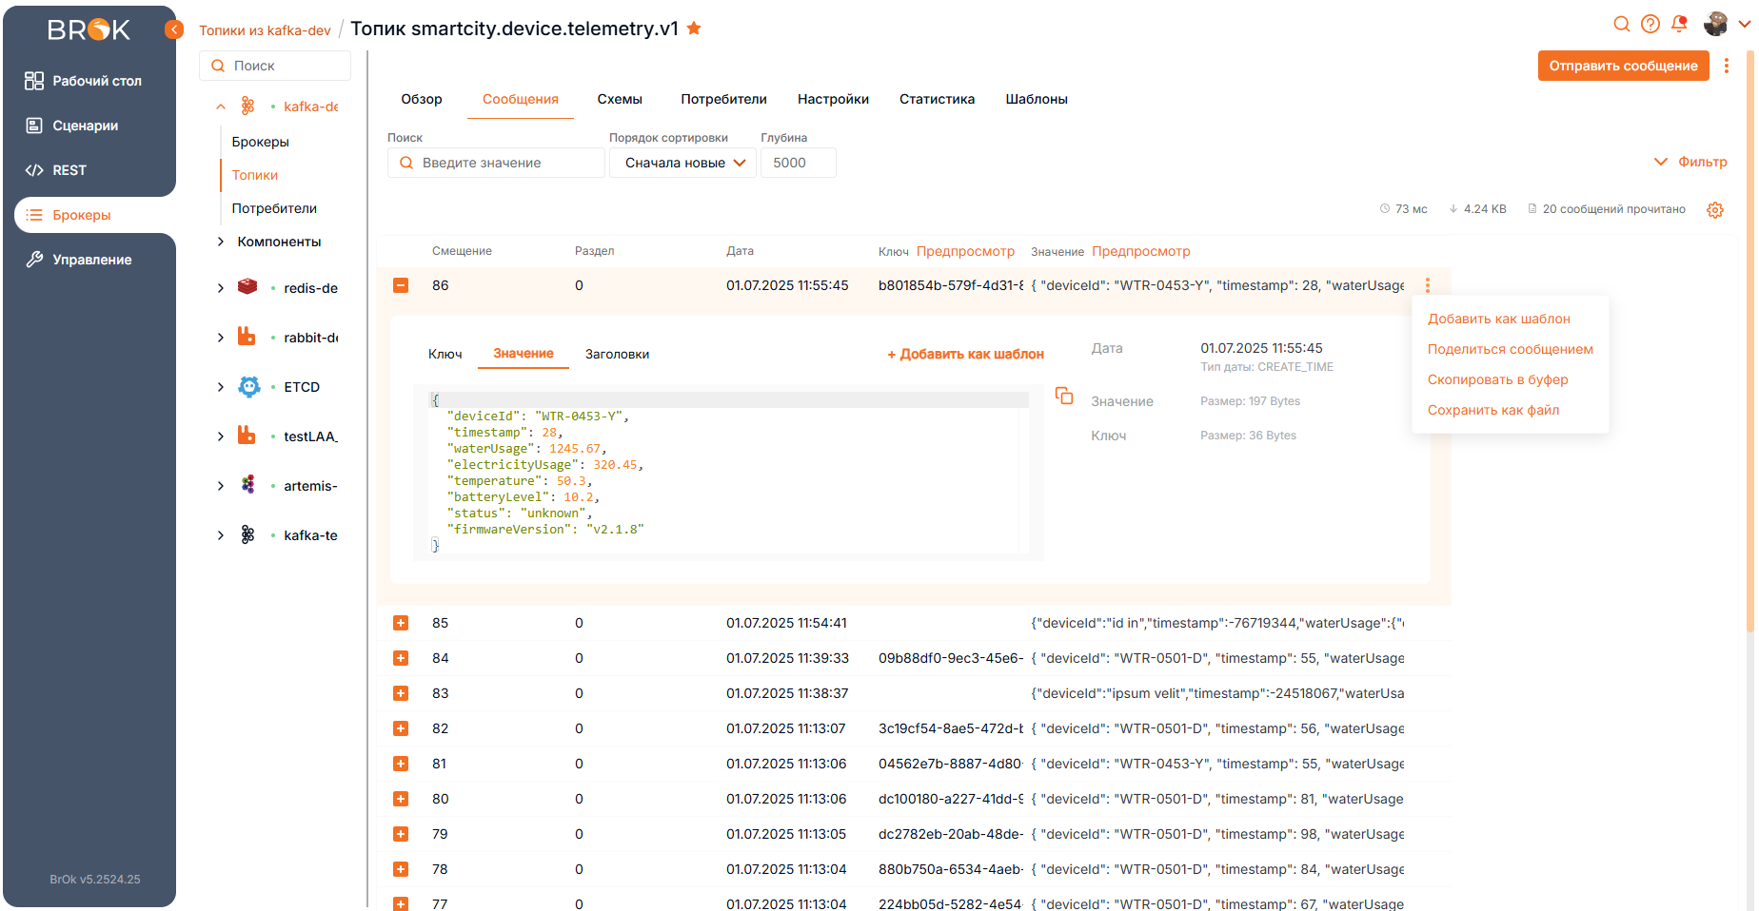
Task: Expand message row with offset 82
Action: [x=401, y=728]
